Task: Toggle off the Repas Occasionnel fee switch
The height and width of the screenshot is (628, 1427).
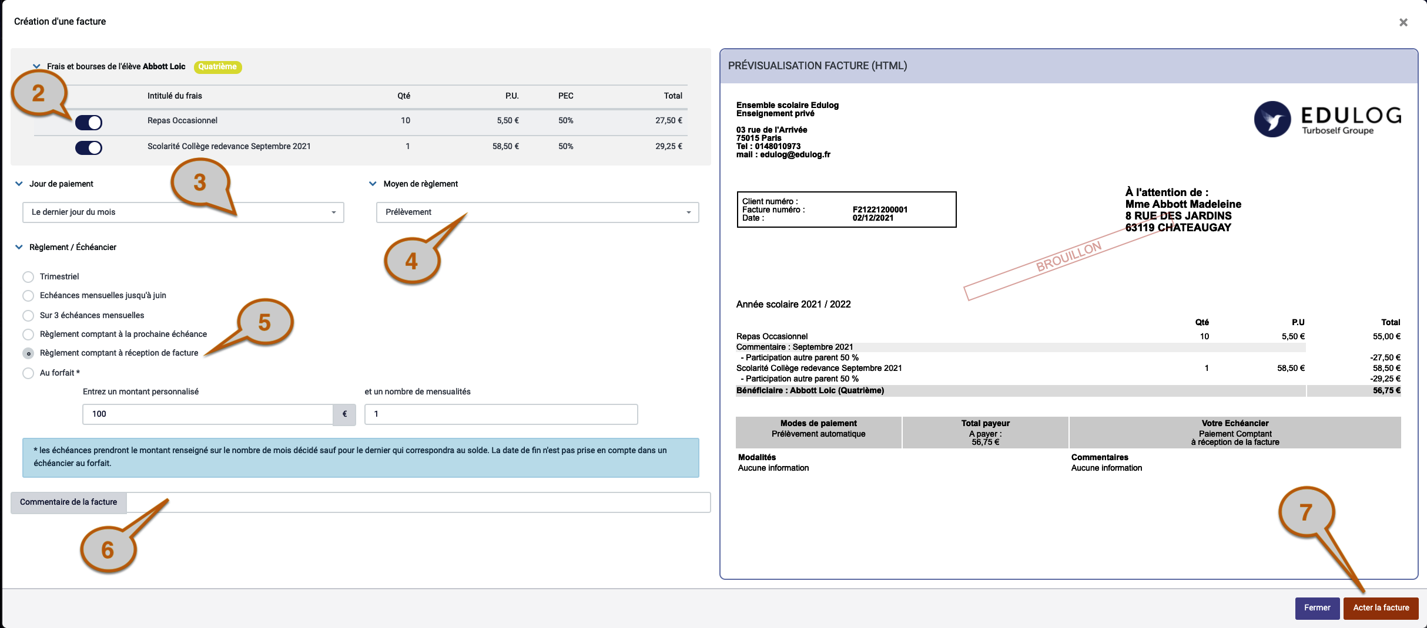Action: (x=89, y=122)
